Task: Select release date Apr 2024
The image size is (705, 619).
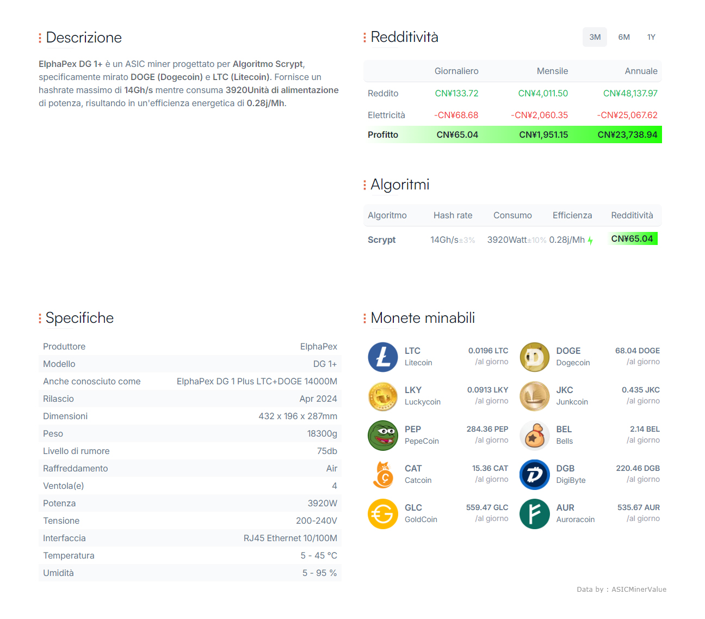Action: click(x=318, y=399)
